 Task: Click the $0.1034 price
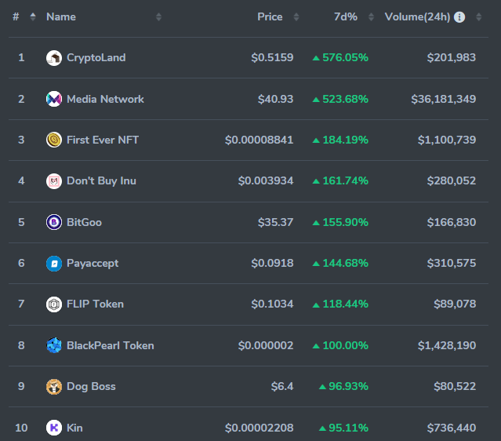(x=272, y=304)
